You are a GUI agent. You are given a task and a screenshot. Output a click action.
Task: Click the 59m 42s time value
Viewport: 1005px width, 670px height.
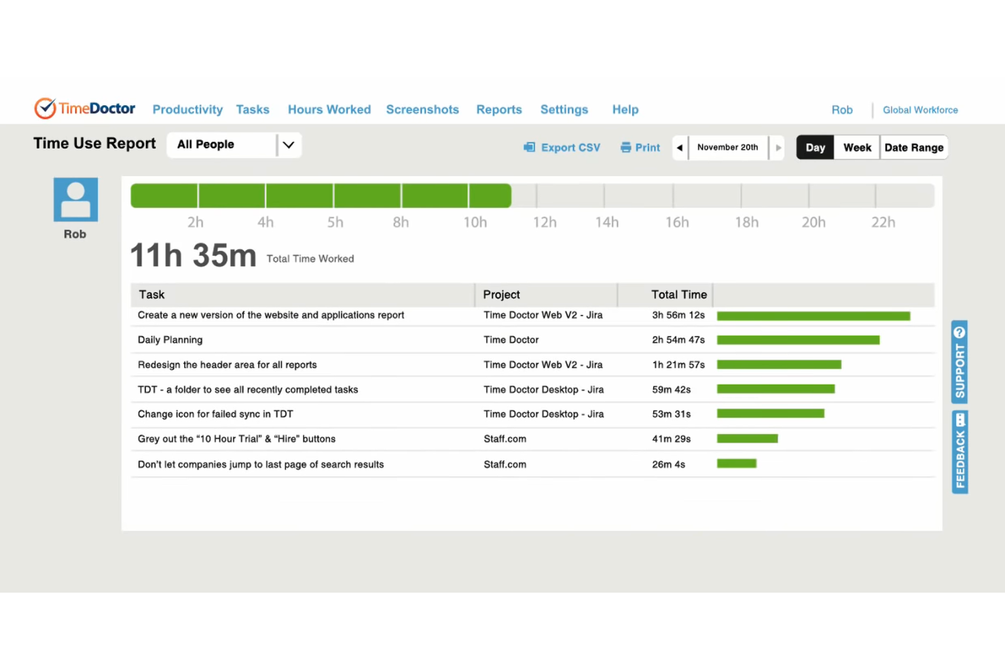pyautogui.click(x=672, y=390)
